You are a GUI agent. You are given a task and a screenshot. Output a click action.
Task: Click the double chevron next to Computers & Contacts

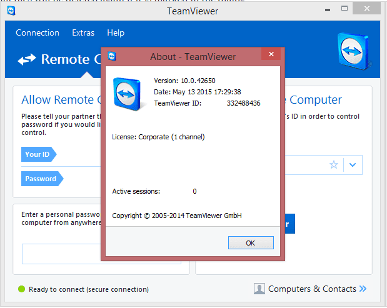coord(363,289)
